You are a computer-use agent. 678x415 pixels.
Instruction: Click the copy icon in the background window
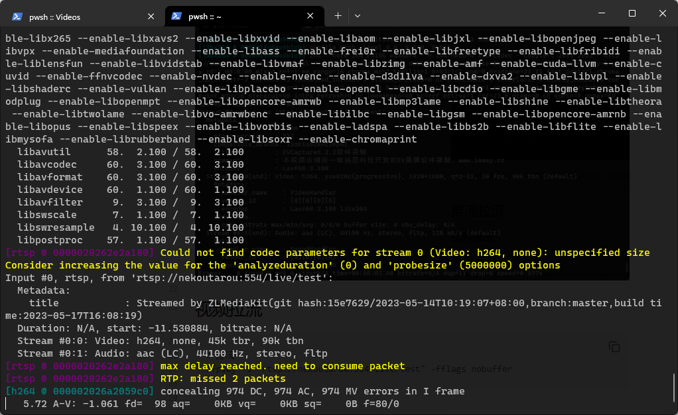tap(614, 347)
